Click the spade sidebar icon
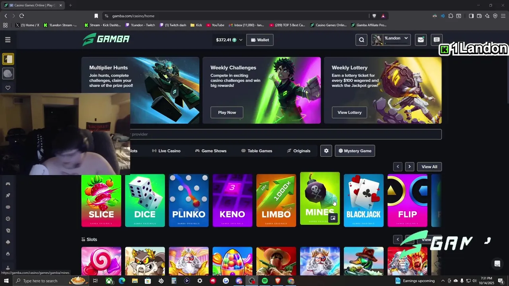Screen dimensions: 509x286 click(8, 242)
